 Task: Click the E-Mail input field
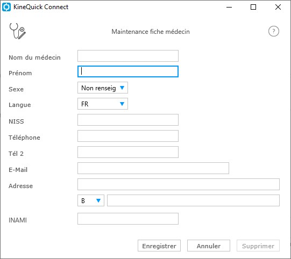point(153,168)
